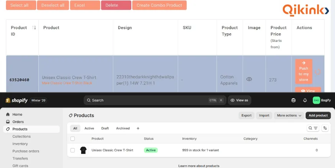Export products with Excel button

coord(85,5)
